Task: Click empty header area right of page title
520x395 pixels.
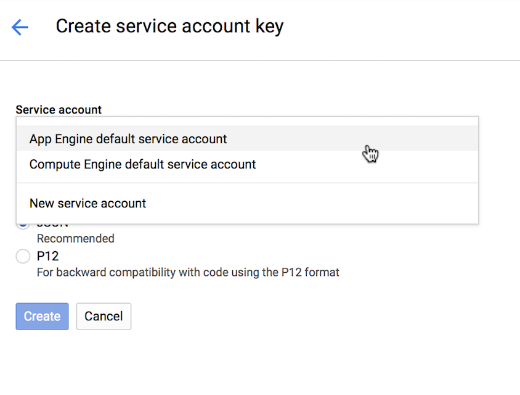Action: [400, 27]
